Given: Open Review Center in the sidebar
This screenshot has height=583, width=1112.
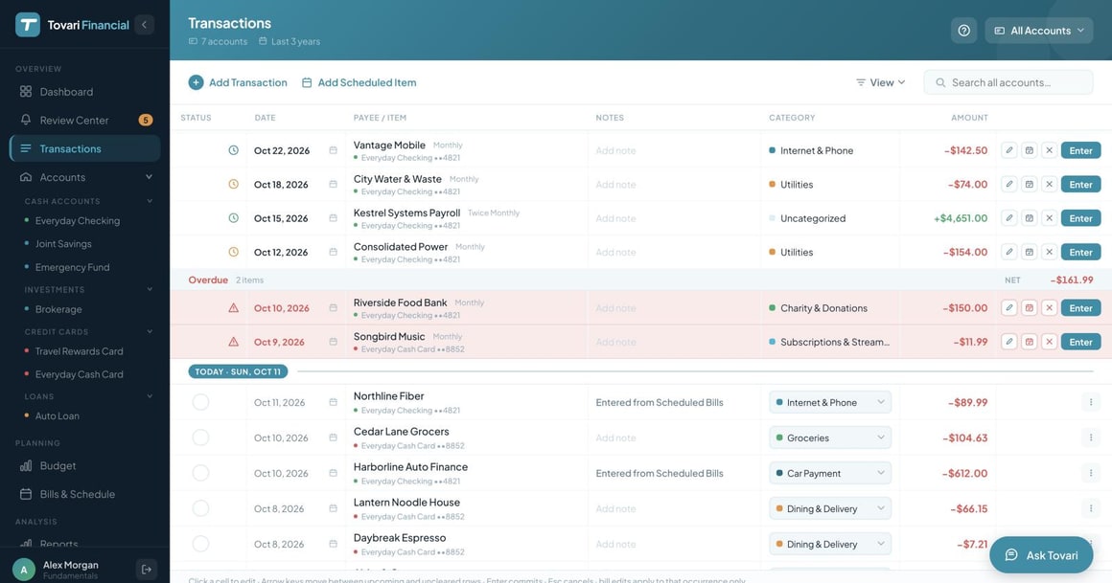Looking at the screenshot, I should tap(85, 120).
